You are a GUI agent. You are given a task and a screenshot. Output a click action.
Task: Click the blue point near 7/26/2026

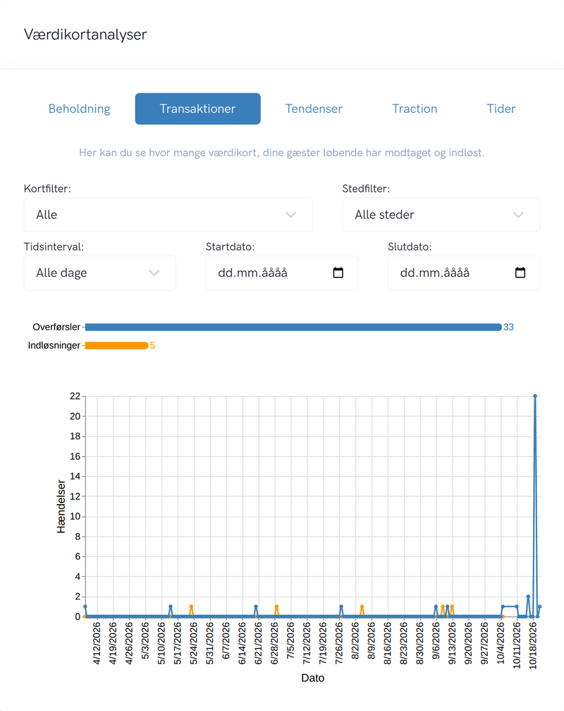click(341, 607)
